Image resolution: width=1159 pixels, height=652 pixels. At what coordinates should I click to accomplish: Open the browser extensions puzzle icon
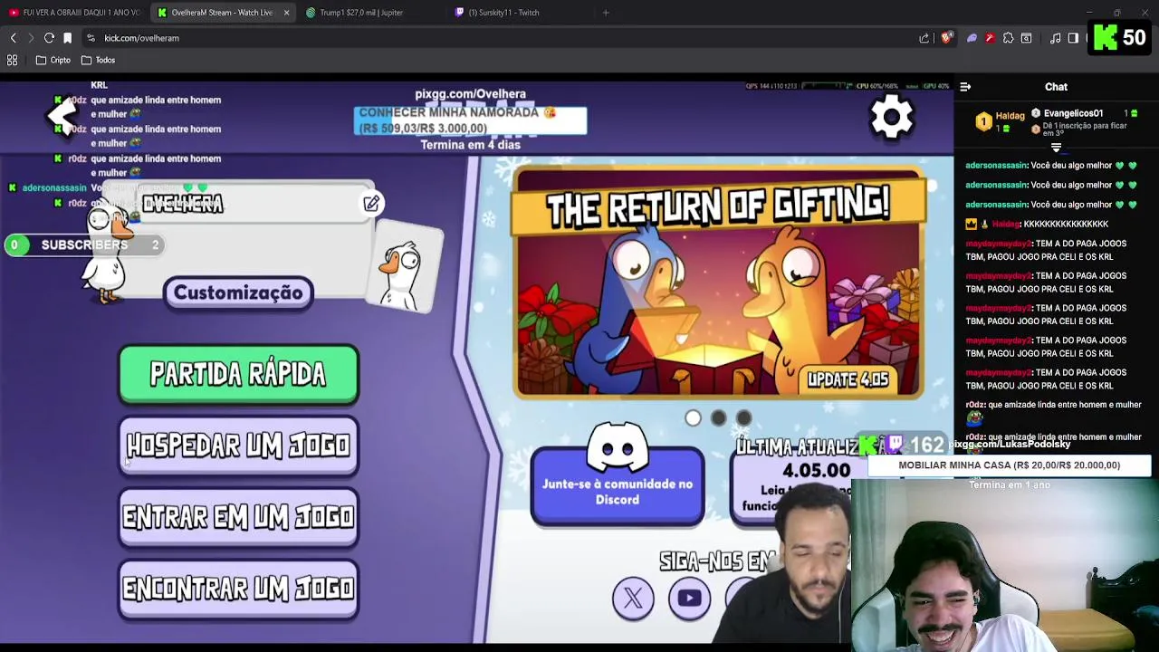click(x=1008, y=38)
